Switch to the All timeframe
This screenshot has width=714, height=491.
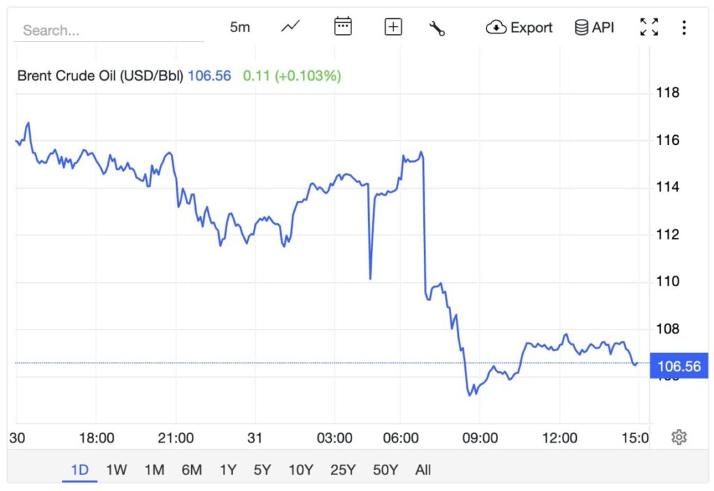tap(423, 470)
